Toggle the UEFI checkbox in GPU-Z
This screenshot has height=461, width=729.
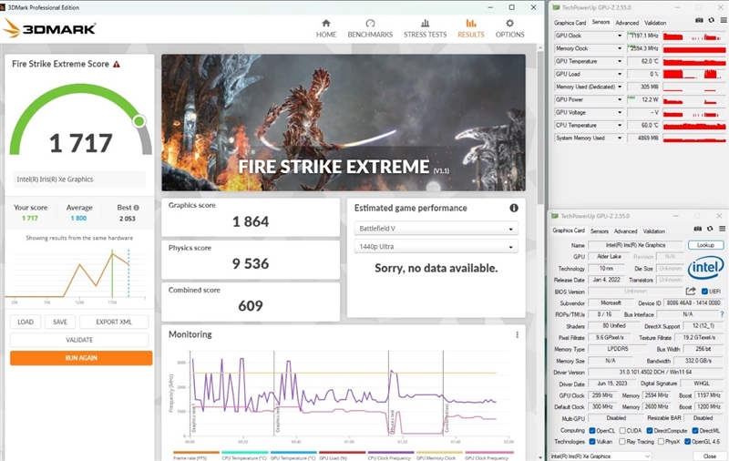[704, 292]
